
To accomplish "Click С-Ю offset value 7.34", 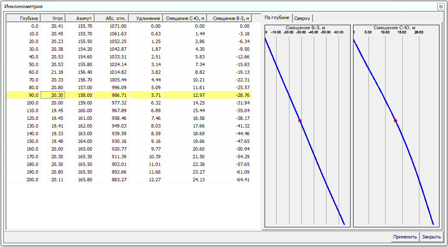I will tap(200, 64).
